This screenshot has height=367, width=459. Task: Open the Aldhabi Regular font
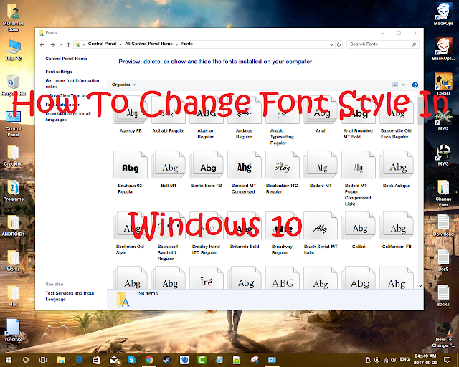169,113
